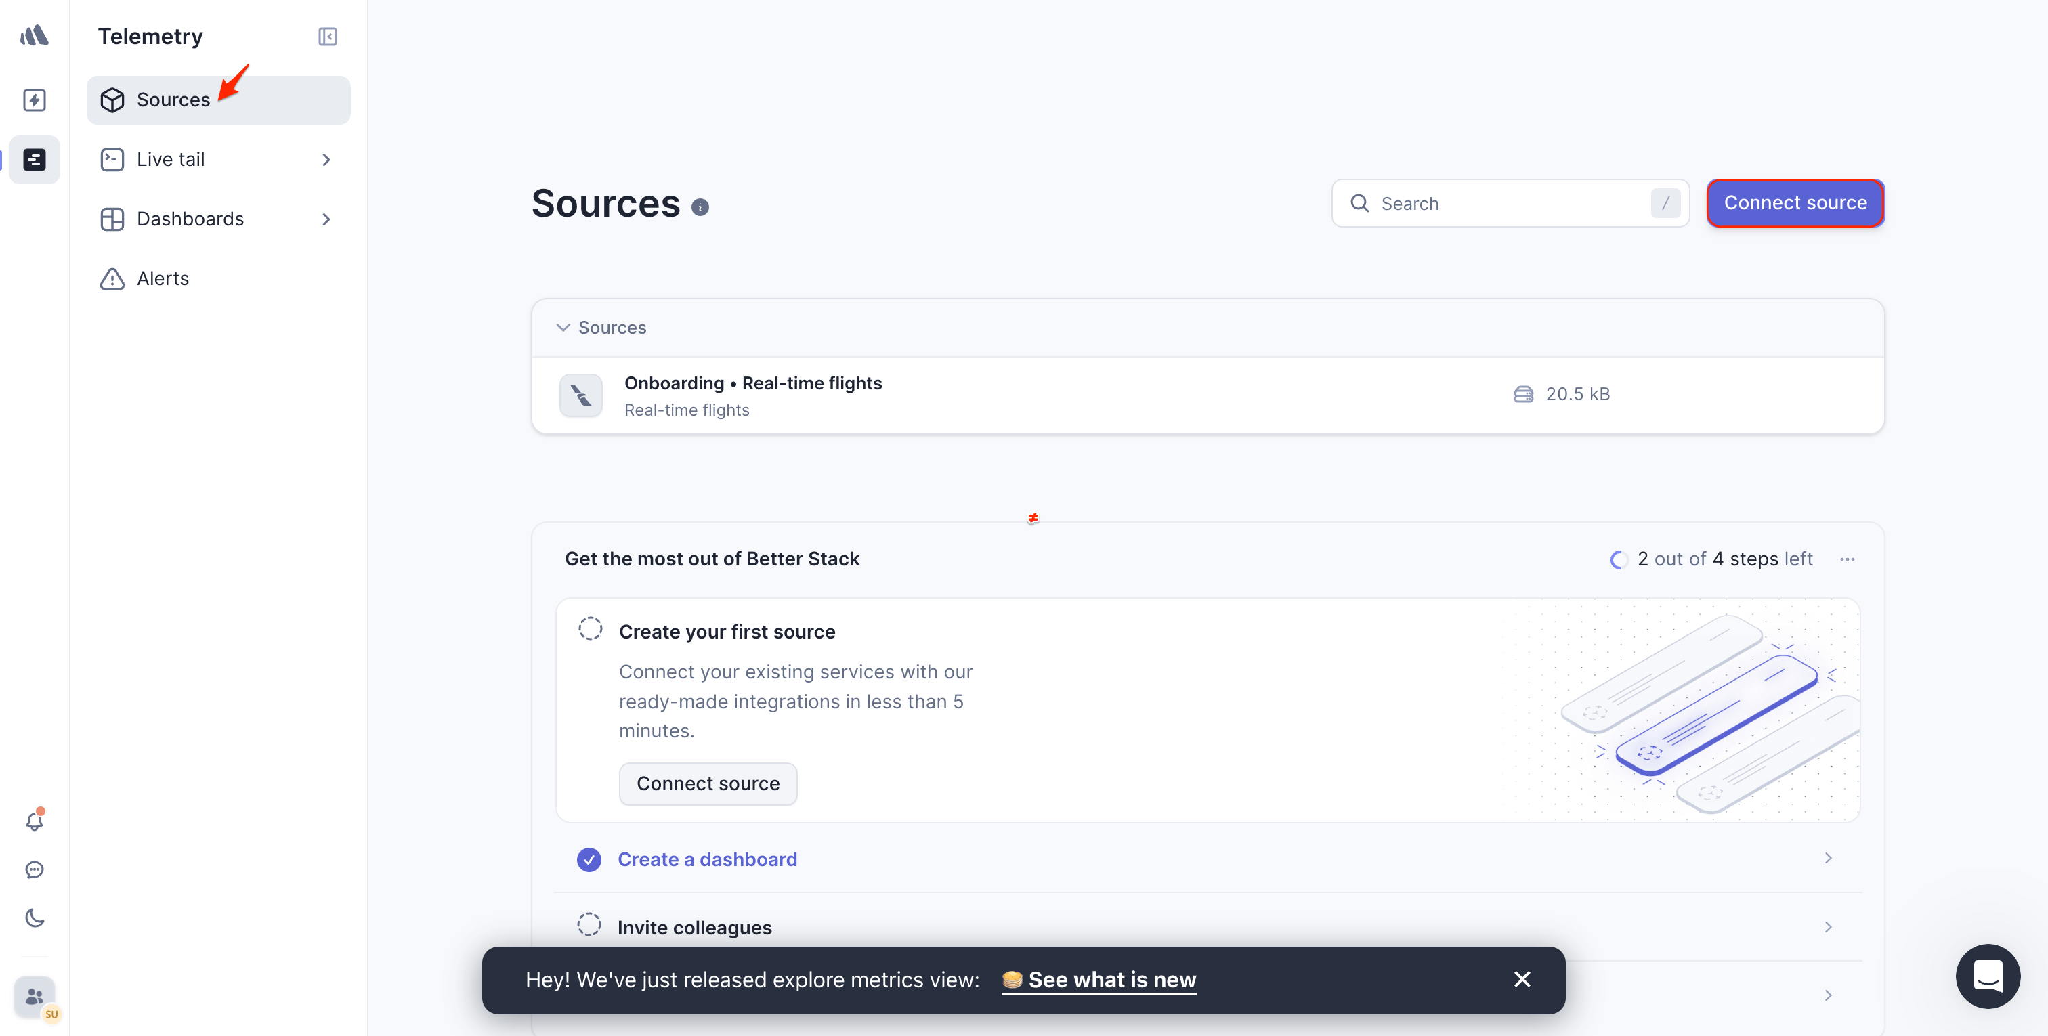The width and height of the screenshot is (2048, 1036).
Task: Click the Invite colleagues step circle
Action: click(589, 925)
